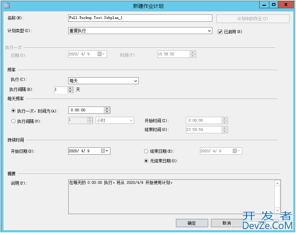The height and width of the screenshot is (233, 296).
Task: Toggle the 已启用 enabled checkbox
Action: [x=220, y=32]
